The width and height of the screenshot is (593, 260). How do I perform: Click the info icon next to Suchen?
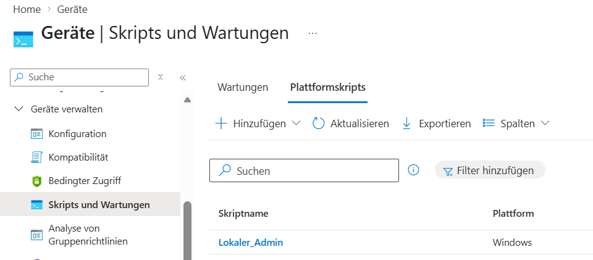(x=414, y=170)
